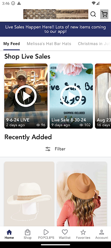Select the My Feed tab
Screen dimensions: 111x248
point(12,44)
